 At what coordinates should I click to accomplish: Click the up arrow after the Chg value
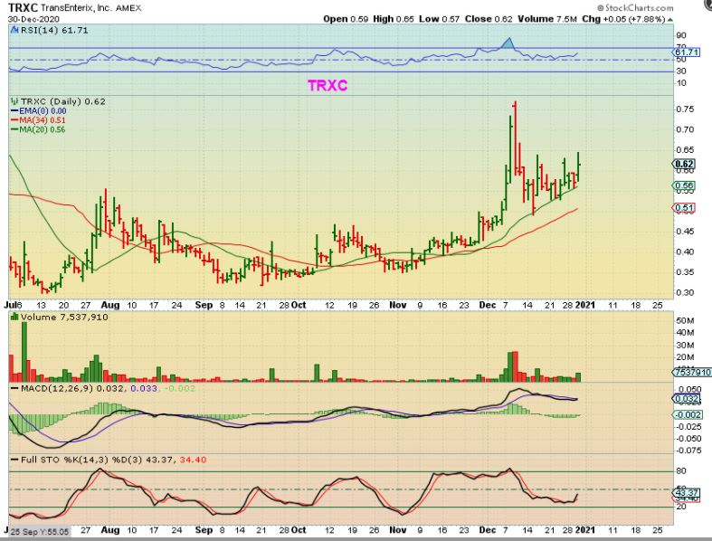point(670,19)
